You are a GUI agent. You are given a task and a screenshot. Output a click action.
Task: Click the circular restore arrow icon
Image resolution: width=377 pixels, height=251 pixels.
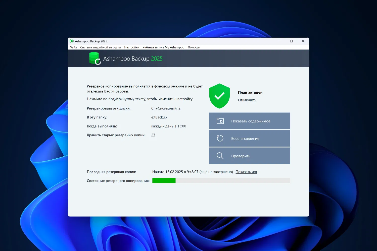(x=220, y=138)
